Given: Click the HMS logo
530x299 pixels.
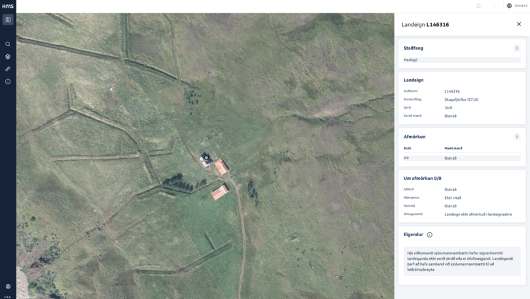Looking at the screenshot, I should click(8, 6).
